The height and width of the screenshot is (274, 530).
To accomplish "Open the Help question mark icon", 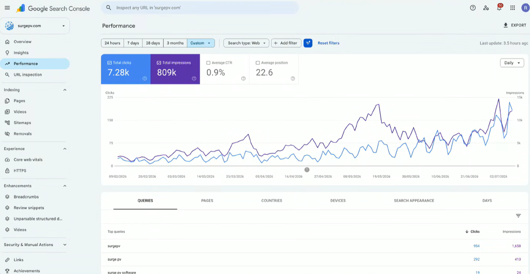I will pyautogui.click(x=473, y=8).
